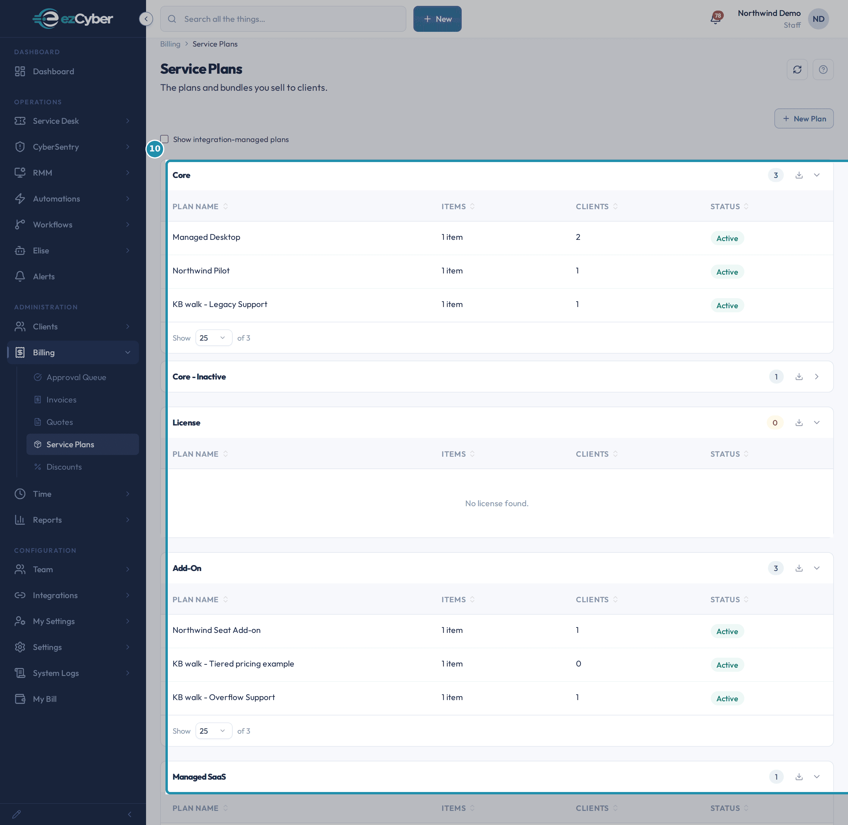Open the notifications bell

(716, 19)
